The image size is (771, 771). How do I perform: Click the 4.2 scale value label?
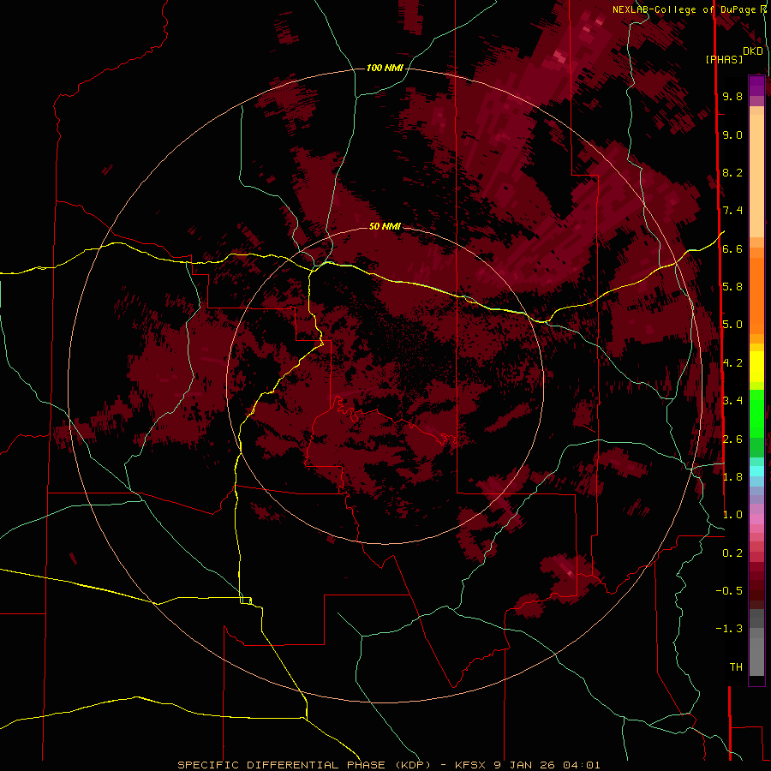[x=732, y=363]
